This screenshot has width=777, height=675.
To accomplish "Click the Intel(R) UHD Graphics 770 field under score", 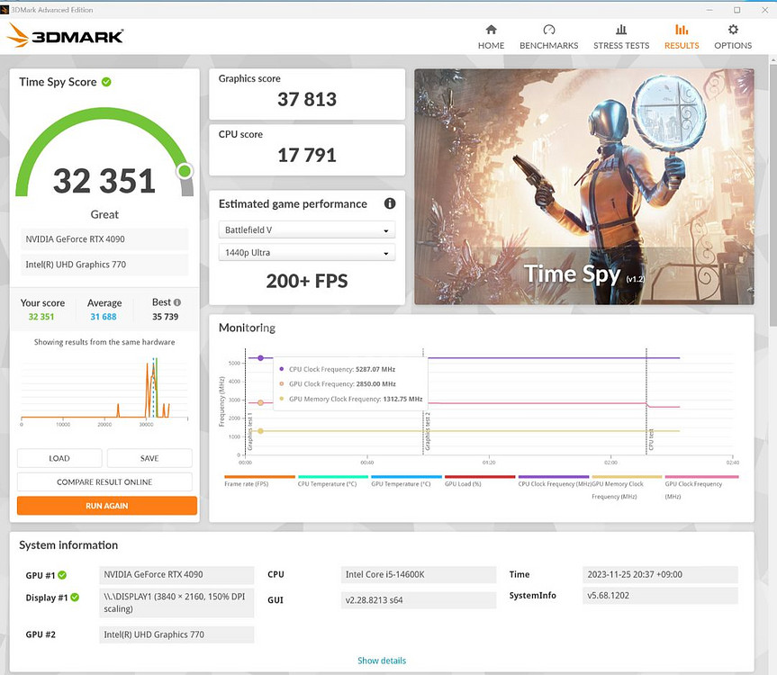I will click(104, 265).
